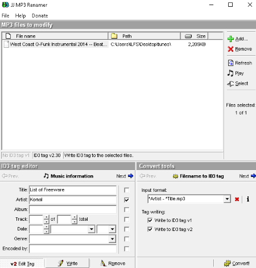Click in the Encoded by input field
Viewport: 256px width, 268px height.
pos(73,249)
